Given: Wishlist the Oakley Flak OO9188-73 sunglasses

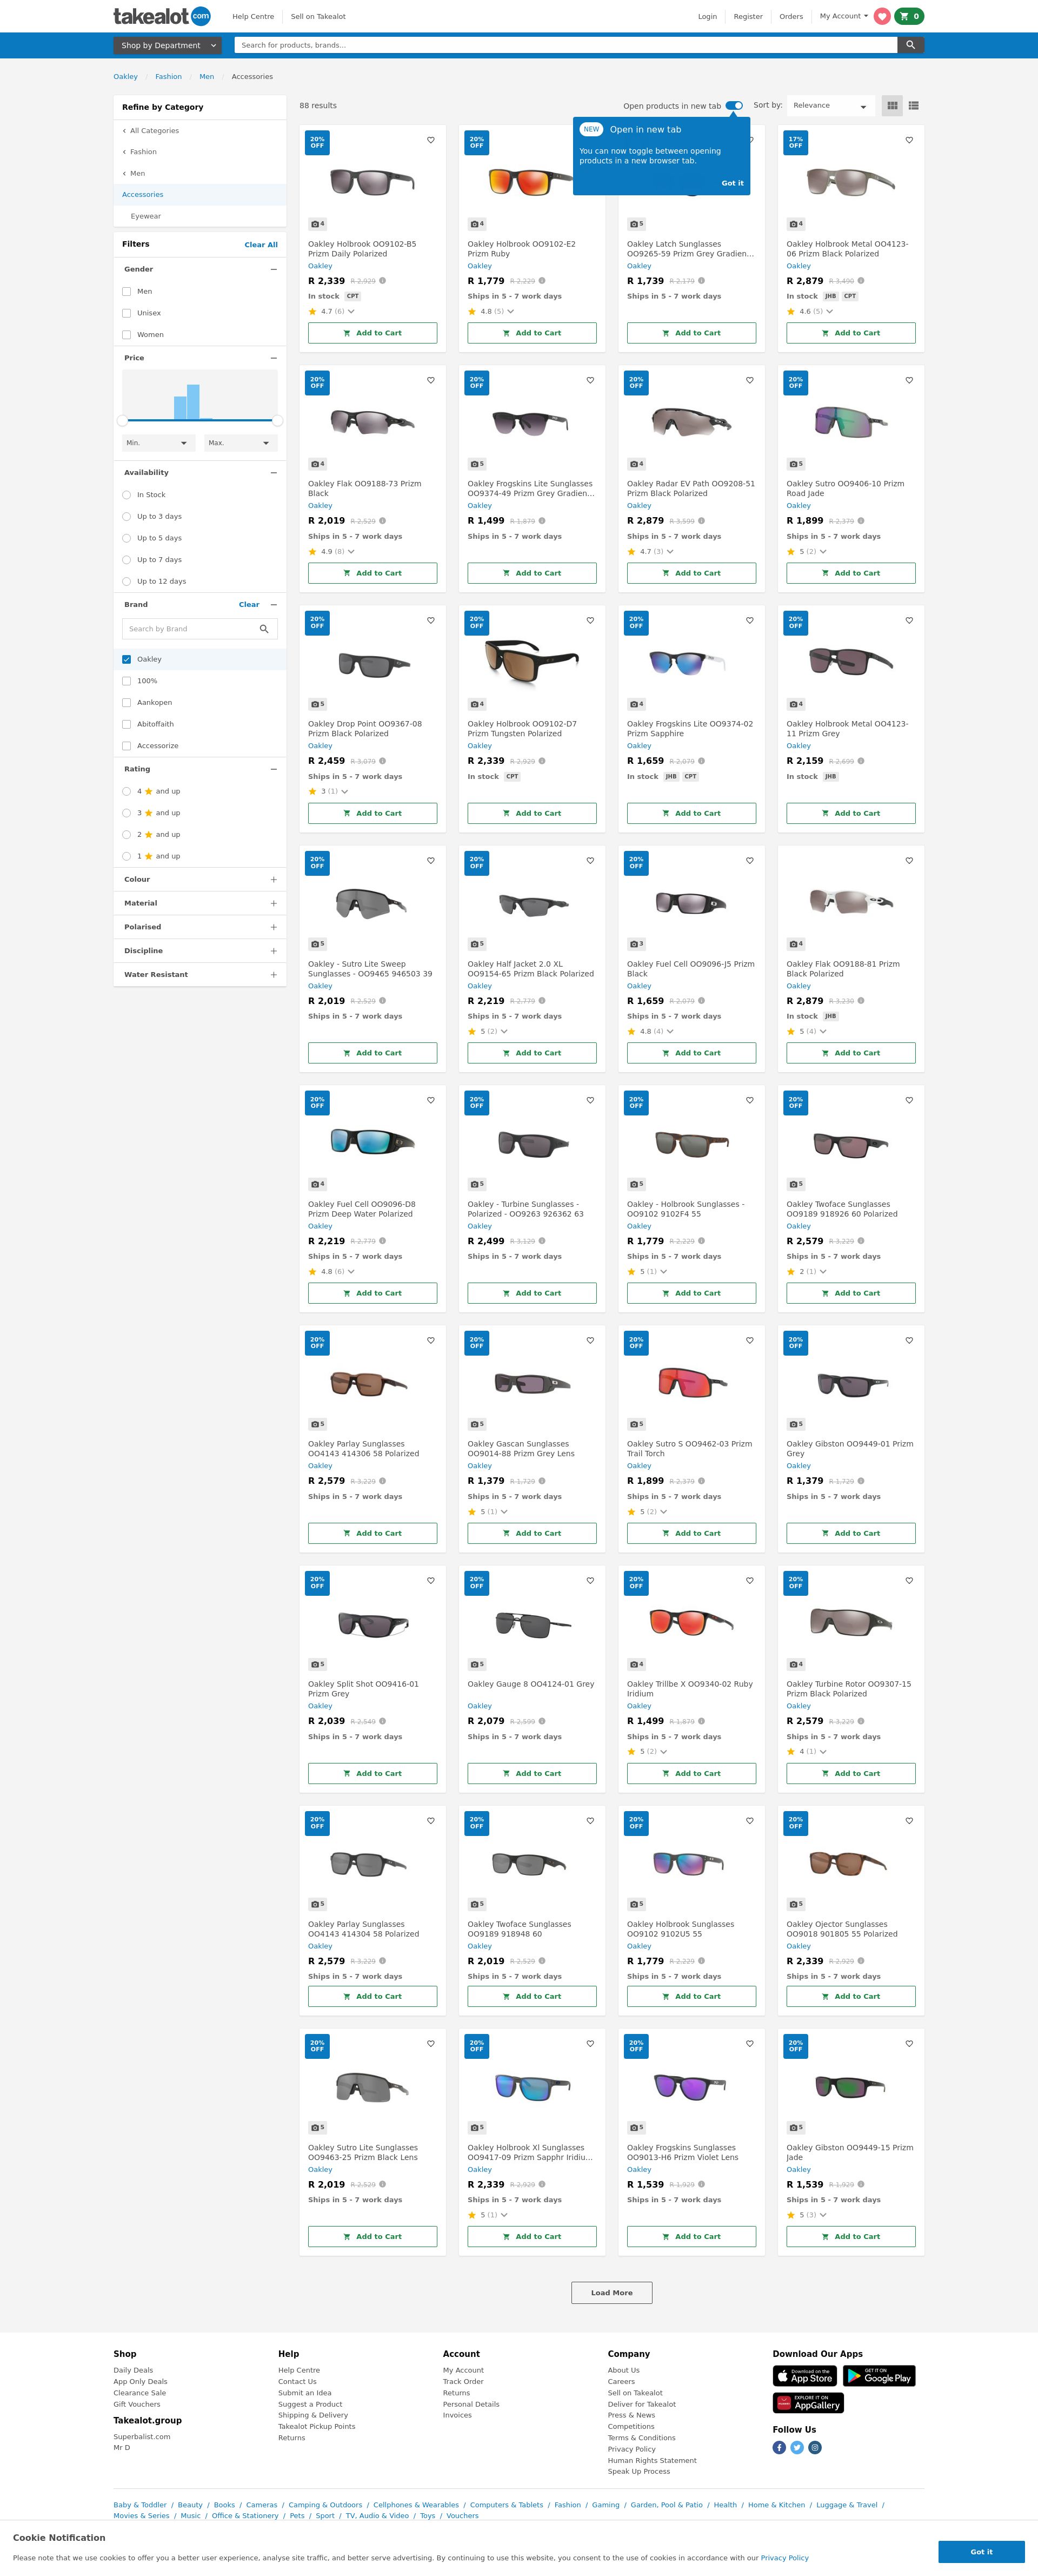Looking at the screenshot, I should pos(430,380).
